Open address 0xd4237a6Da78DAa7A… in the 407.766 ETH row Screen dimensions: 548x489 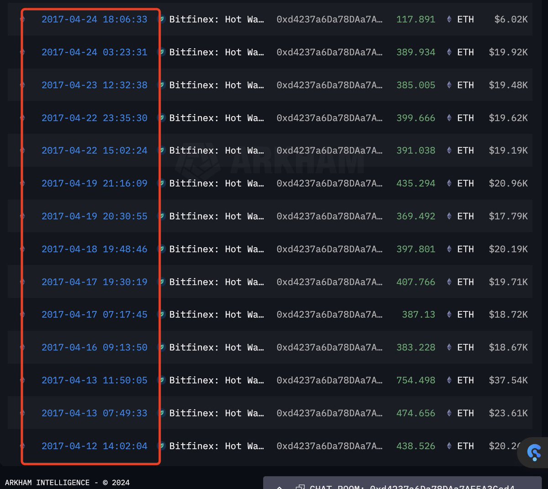click(x=329, y=282)
